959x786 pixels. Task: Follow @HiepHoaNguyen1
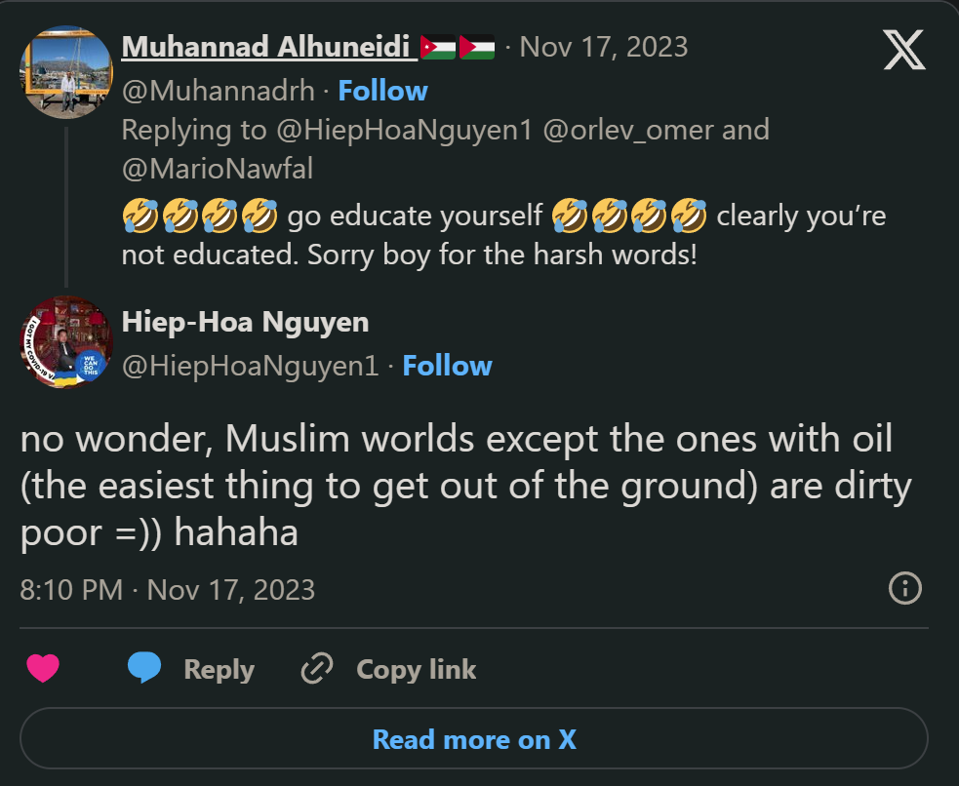447,365
